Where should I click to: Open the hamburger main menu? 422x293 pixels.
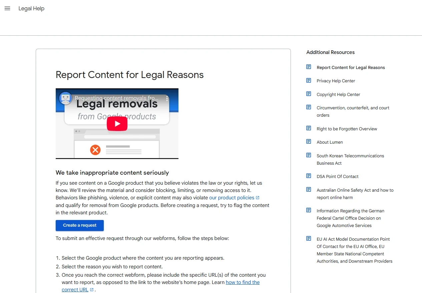tap(7, 8)
